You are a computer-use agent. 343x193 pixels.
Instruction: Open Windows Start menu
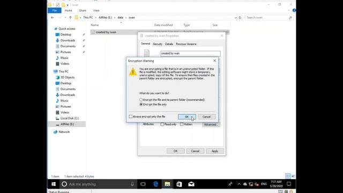point(54,184)
